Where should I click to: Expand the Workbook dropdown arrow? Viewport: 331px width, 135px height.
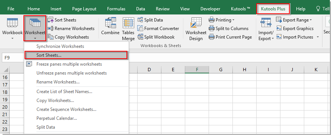click(x=12, y=38)
